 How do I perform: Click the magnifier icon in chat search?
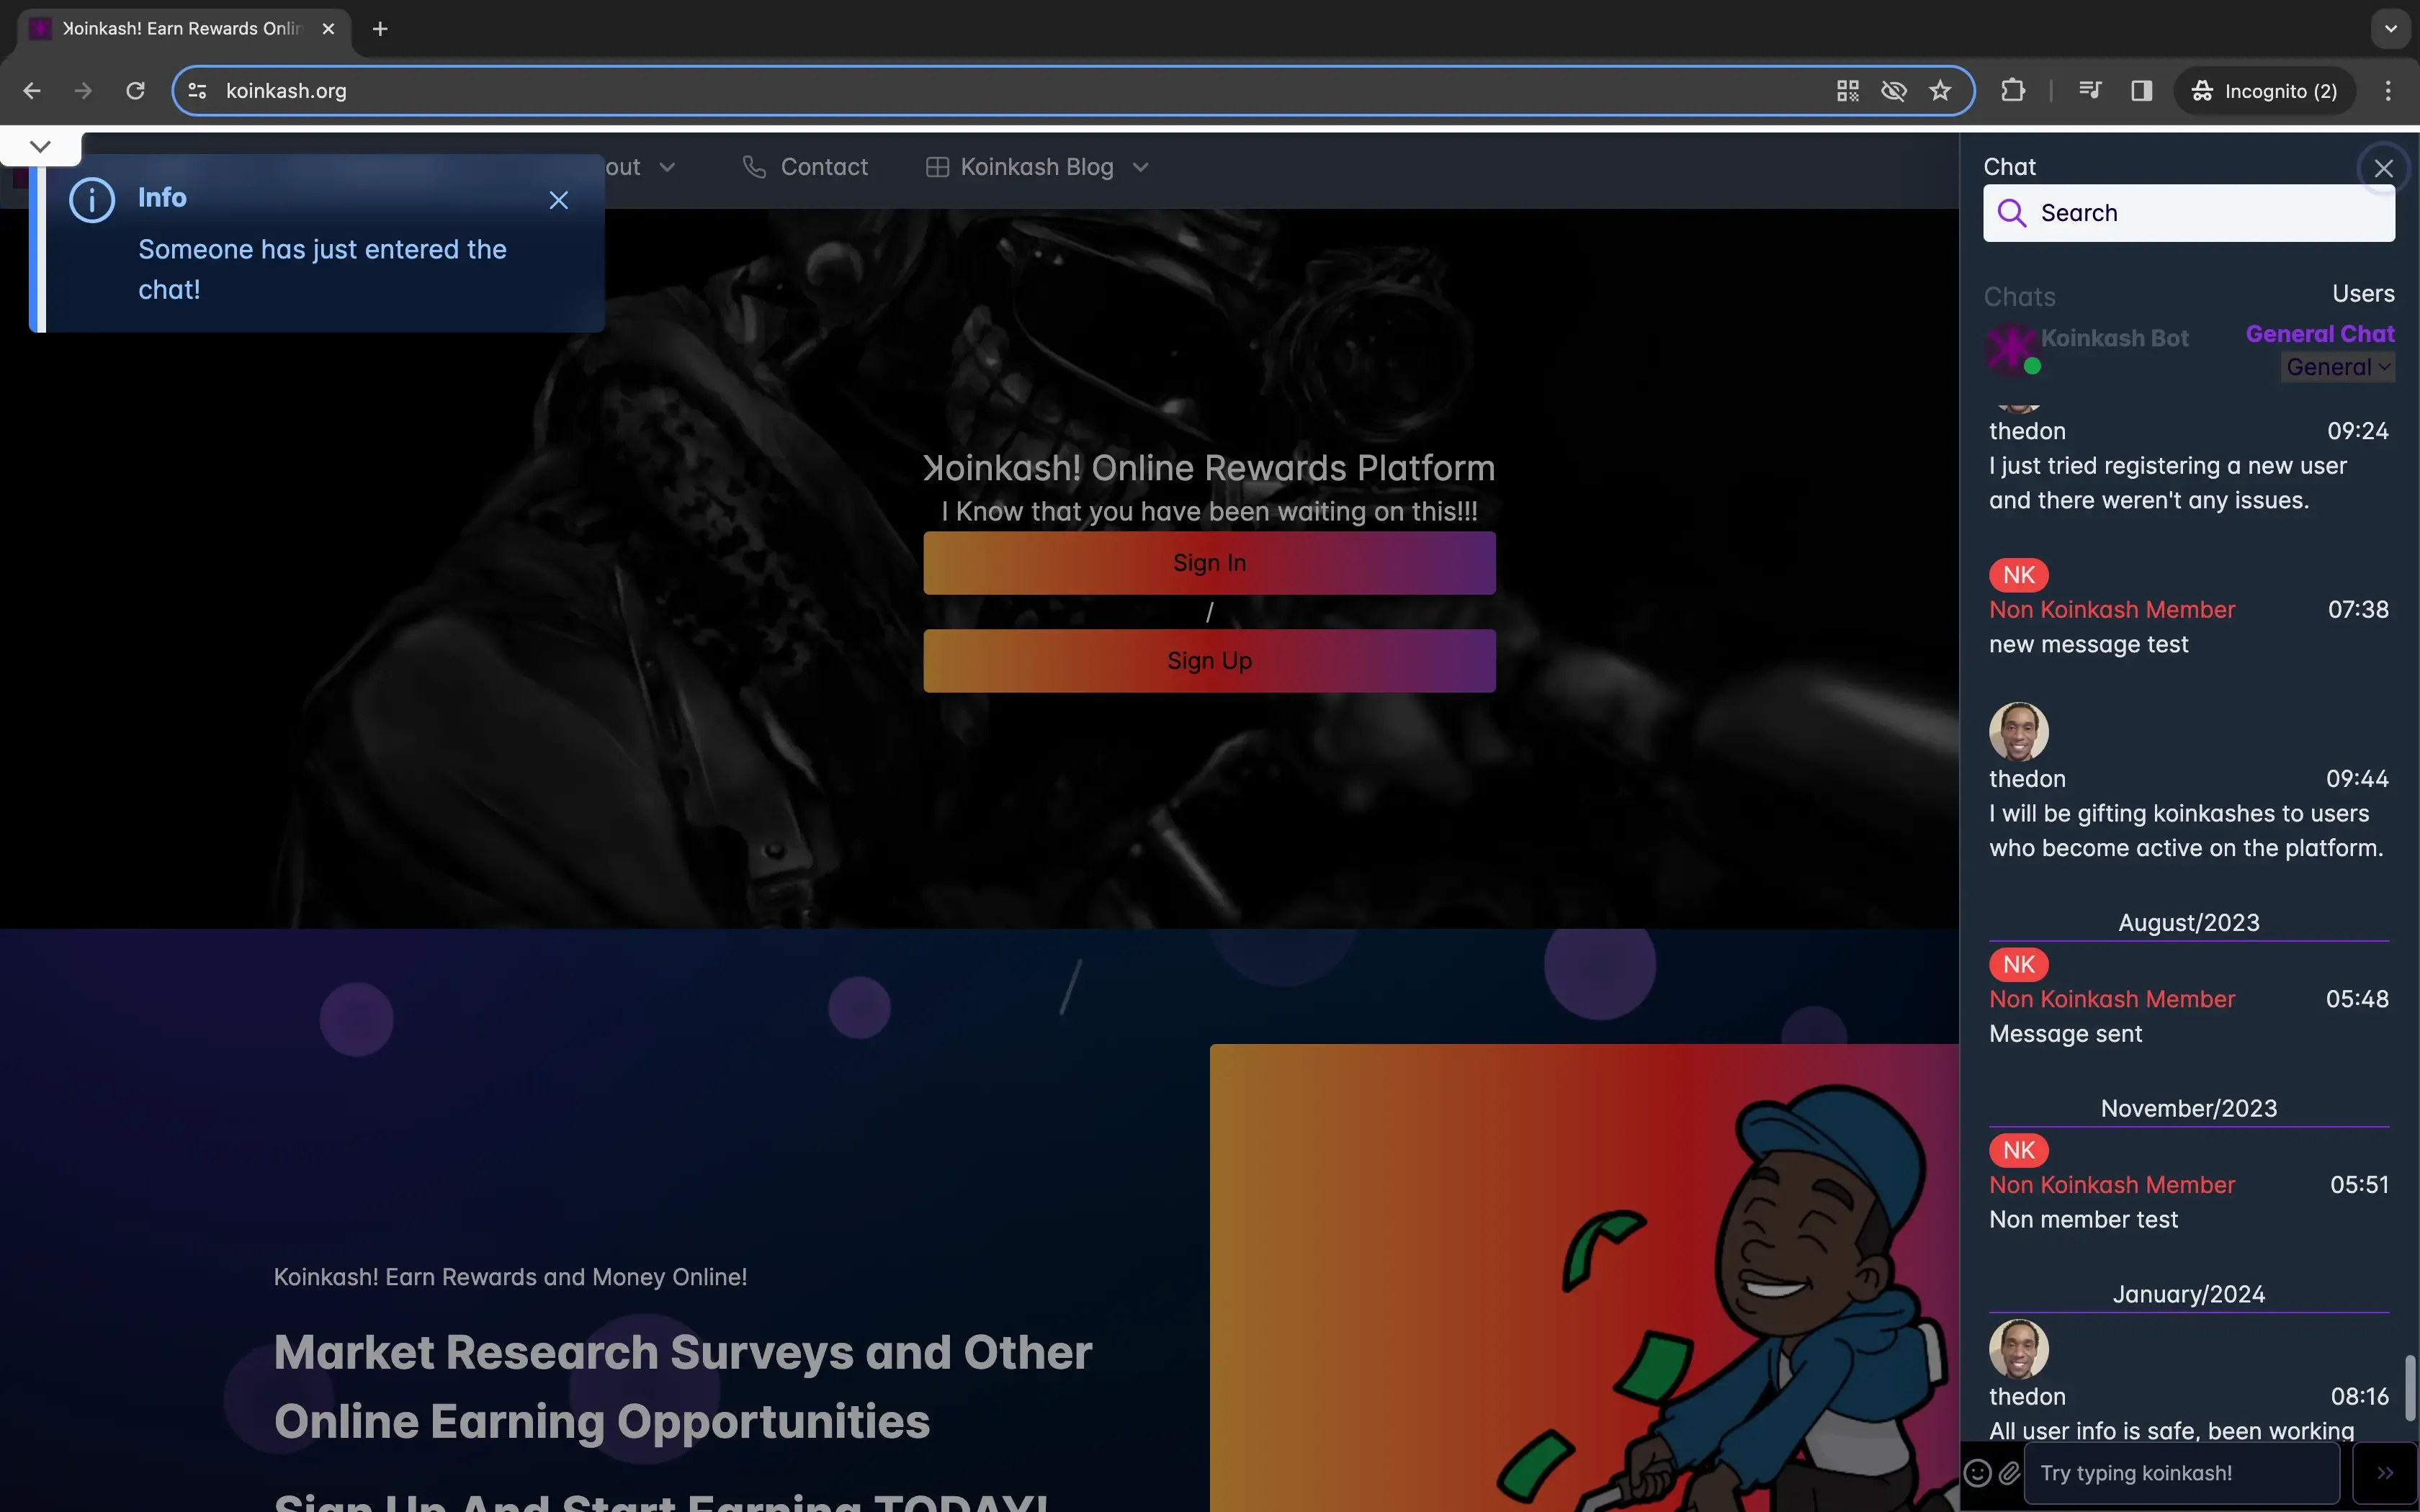[2011, 213]
